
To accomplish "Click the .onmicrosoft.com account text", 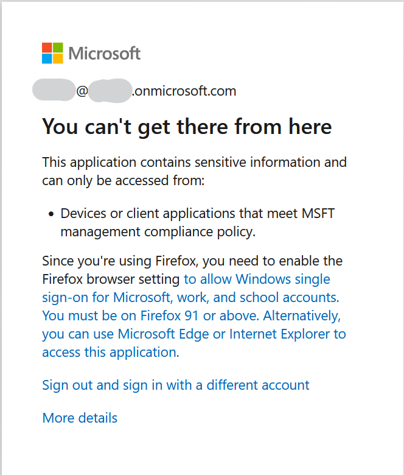I will 184,91.
